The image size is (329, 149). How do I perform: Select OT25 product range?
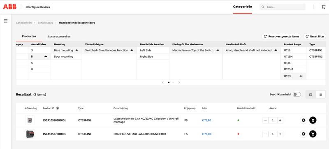pos(293,63)
